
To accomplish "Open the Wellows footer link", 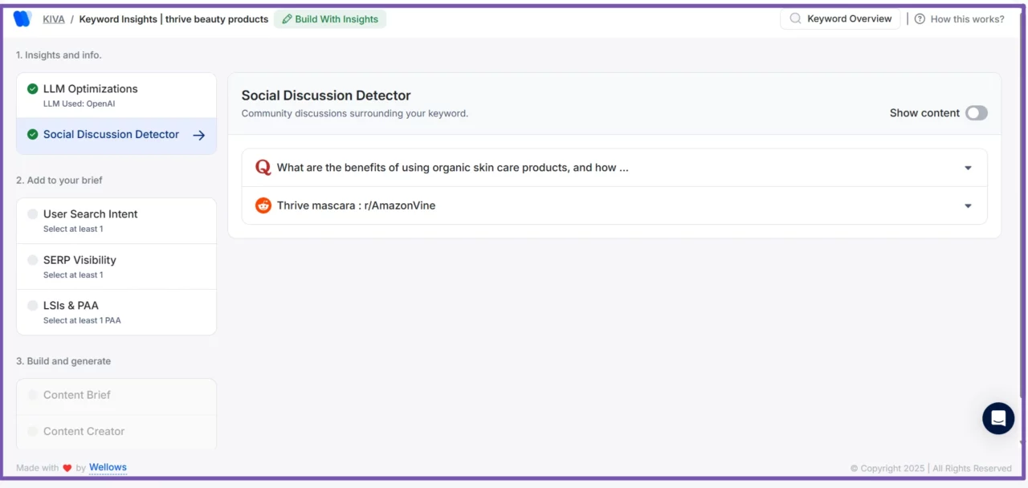I will pos(108,467).
